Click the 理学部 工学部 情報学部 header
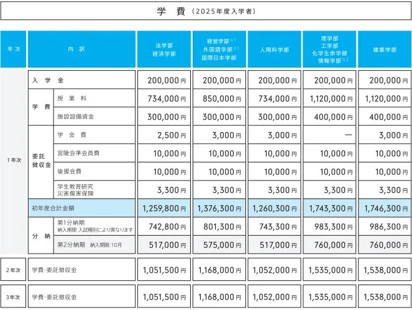The height and width of the screenshot is (310, 412). tap(329, 49)
